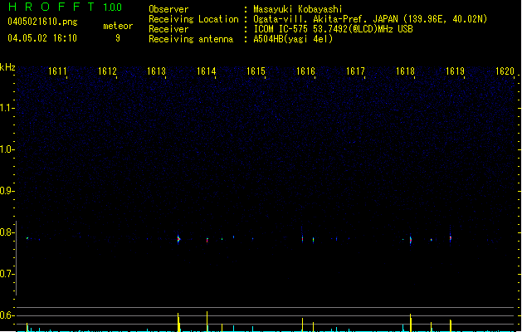This screenshot has height=332, width=522.
Task: Click the 1.1 kHz frequency label
Action: pos(7,108)
